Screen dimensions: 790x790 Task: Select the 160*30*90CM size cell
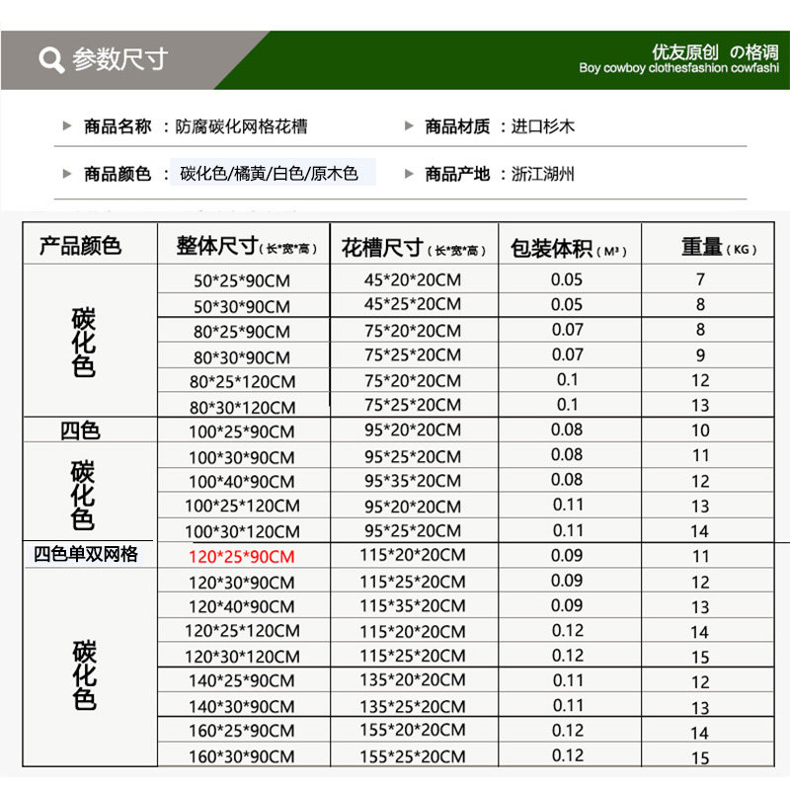[242, 756]
